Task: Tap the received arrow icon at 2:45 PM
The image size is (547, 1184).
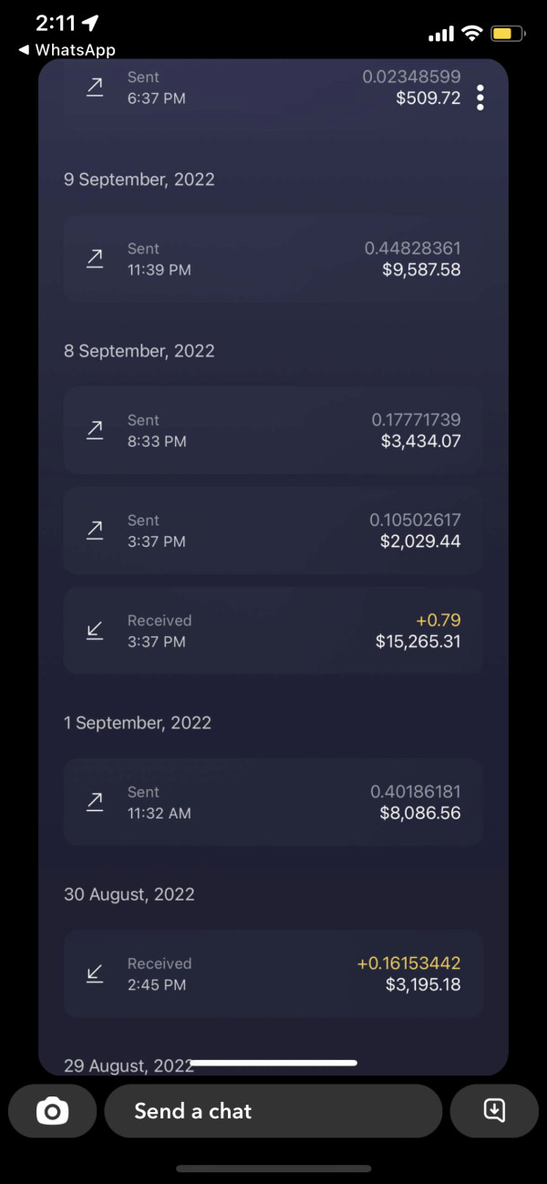Action: pyautogui.click(x=95, y=973)
